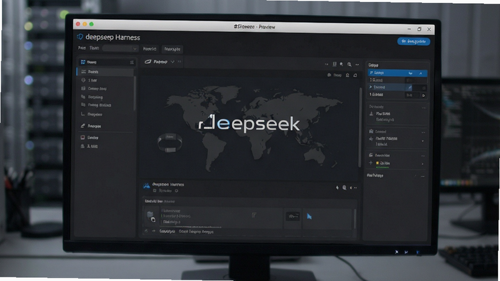Click the download icon in first right-panel card
This screenshot has width=500, height=281.
(371, 114)
